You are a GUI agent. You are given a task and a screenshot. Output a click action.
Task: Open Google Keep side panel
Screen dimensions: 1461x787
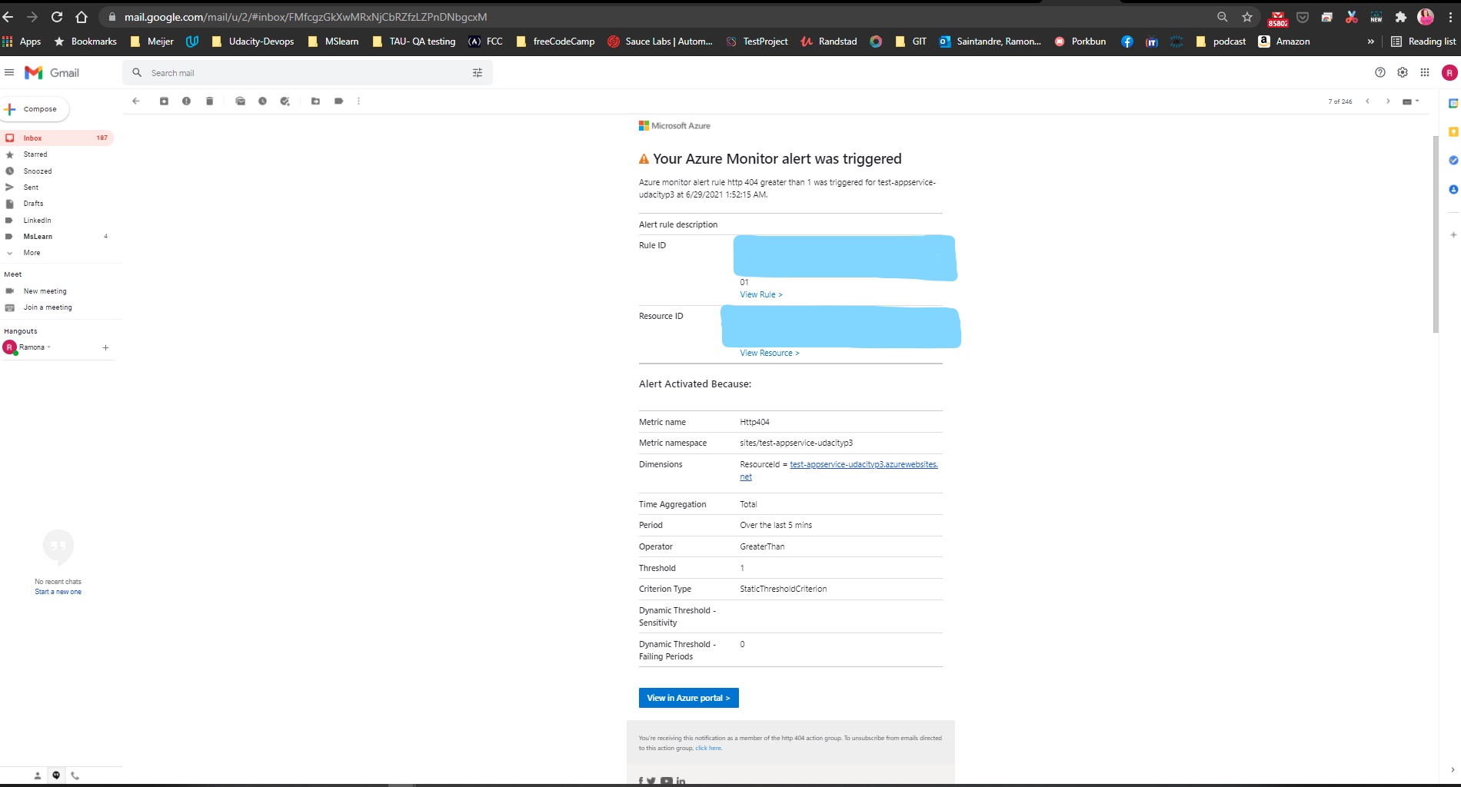pyautogui.click(x=1453, y=132)
